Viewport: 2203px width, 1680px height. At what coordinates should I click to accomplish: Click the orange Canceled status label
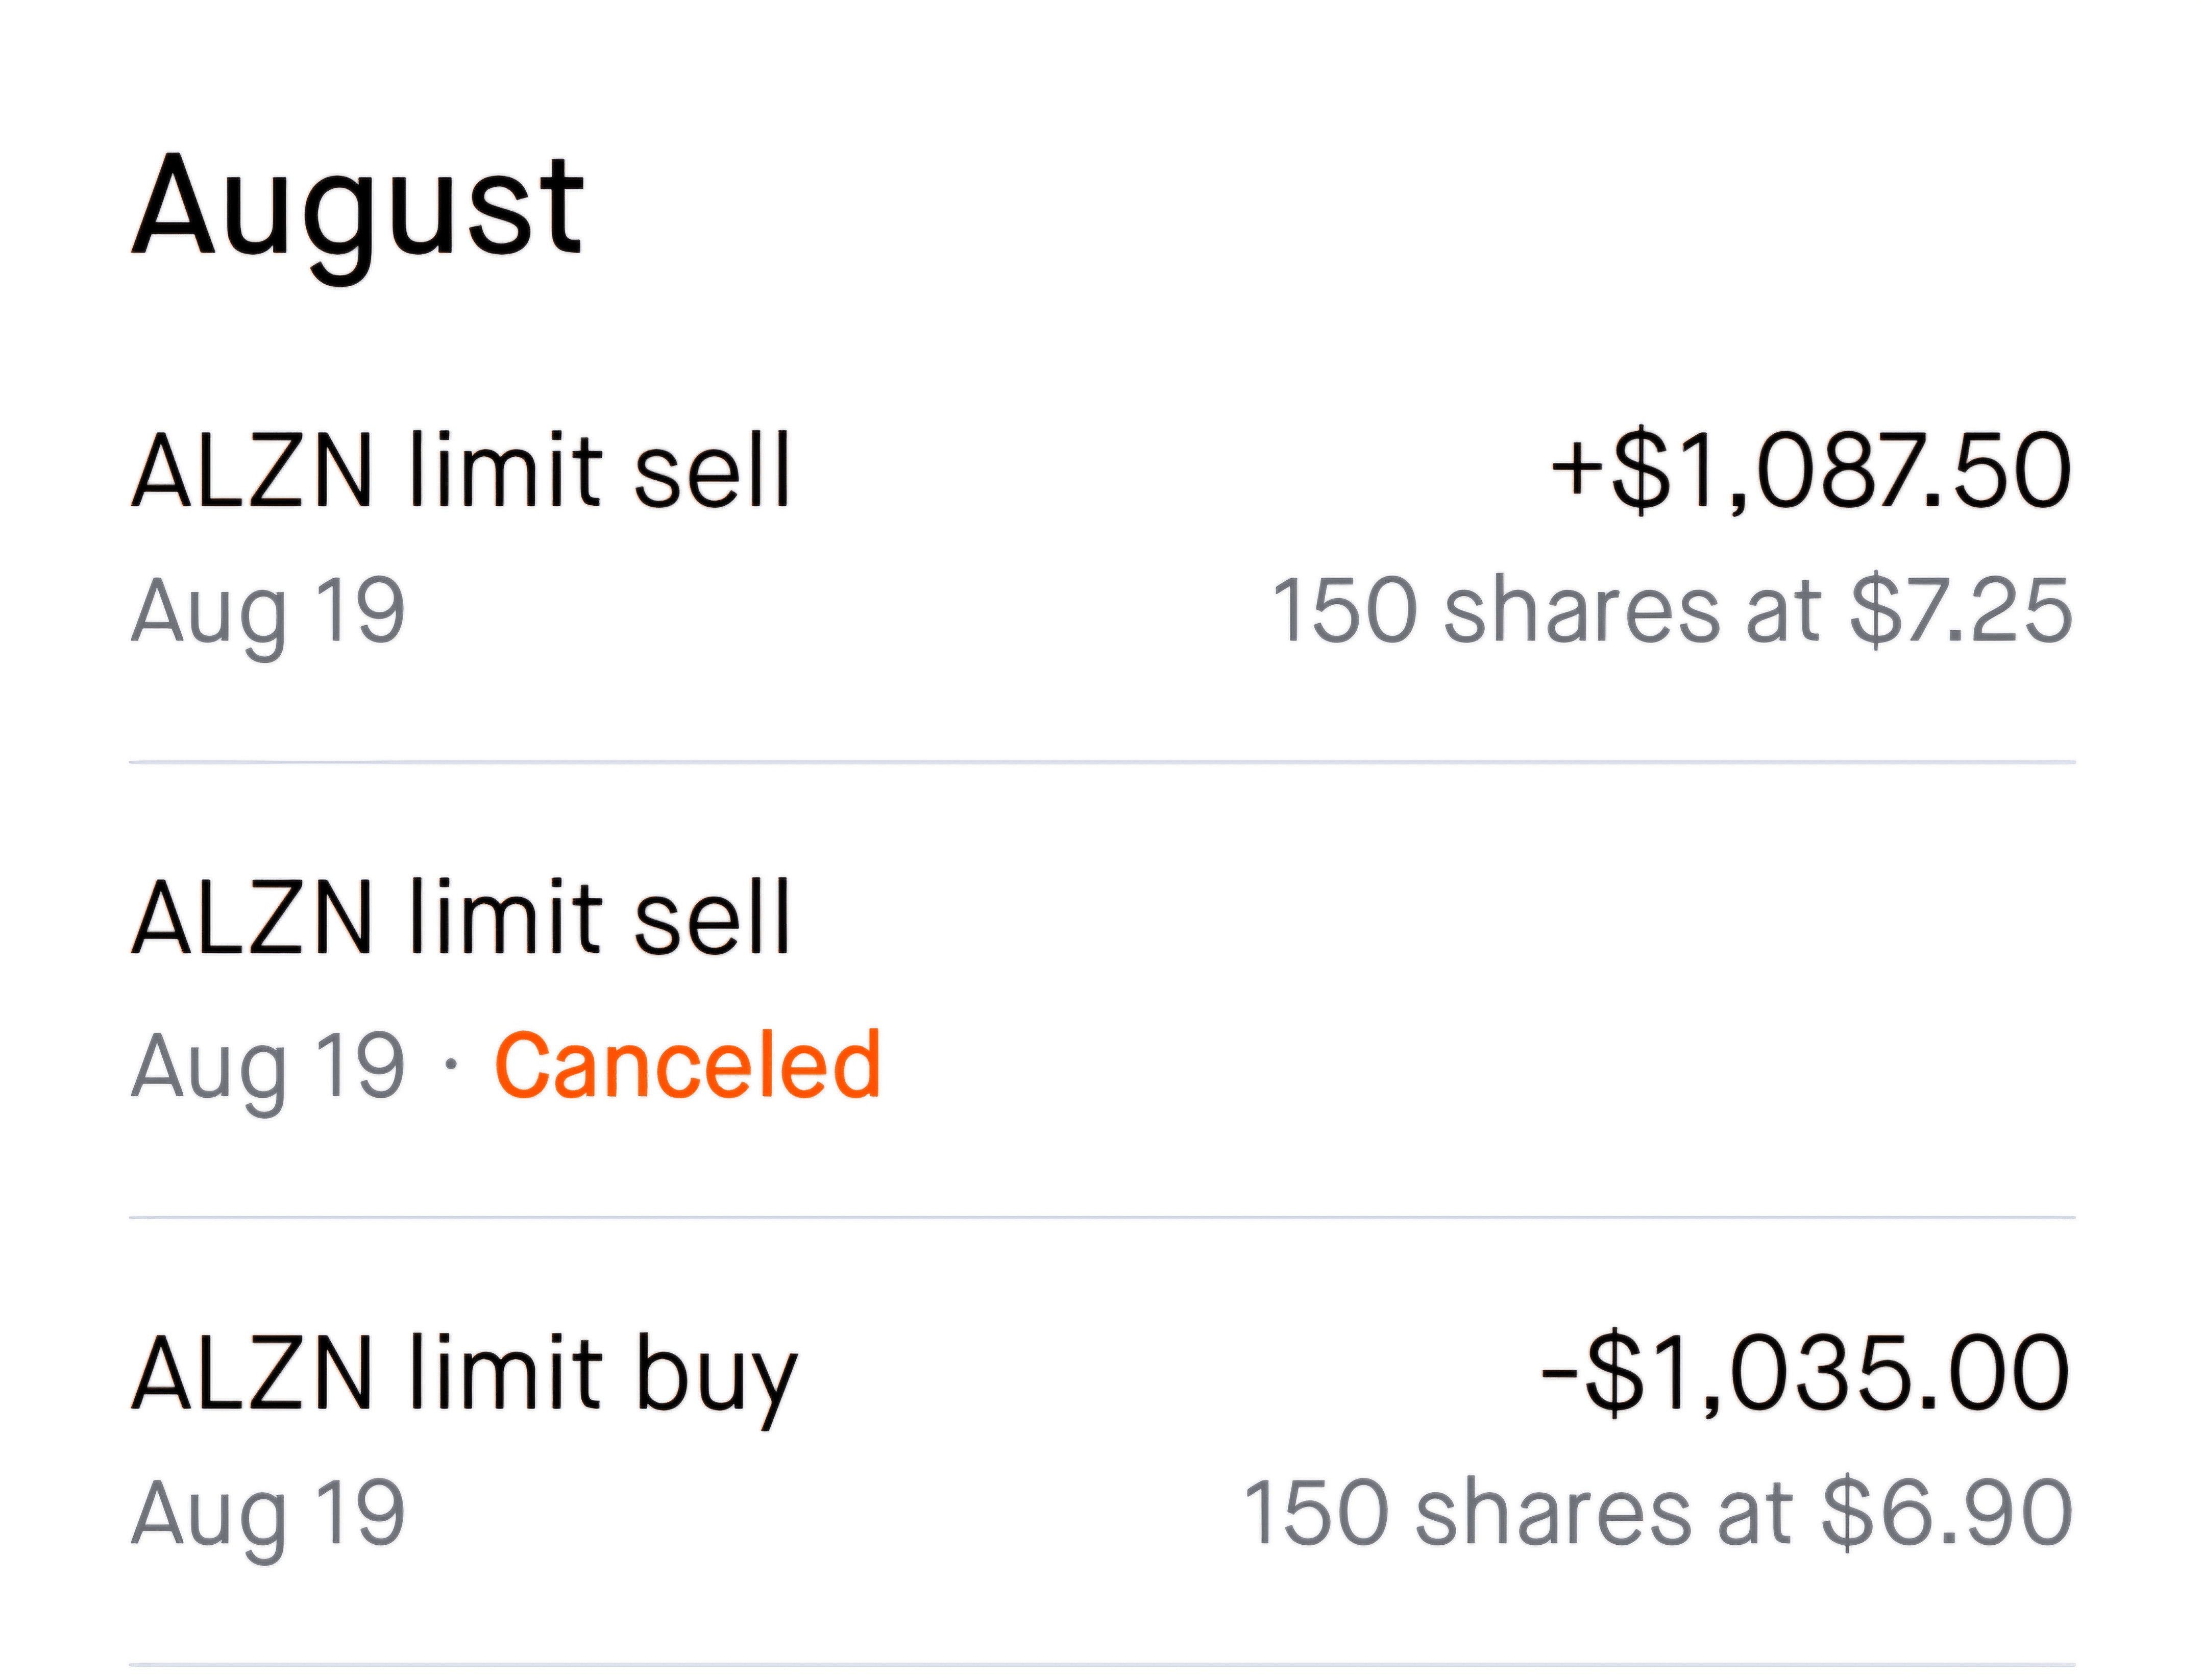(x=687, y=1066)
